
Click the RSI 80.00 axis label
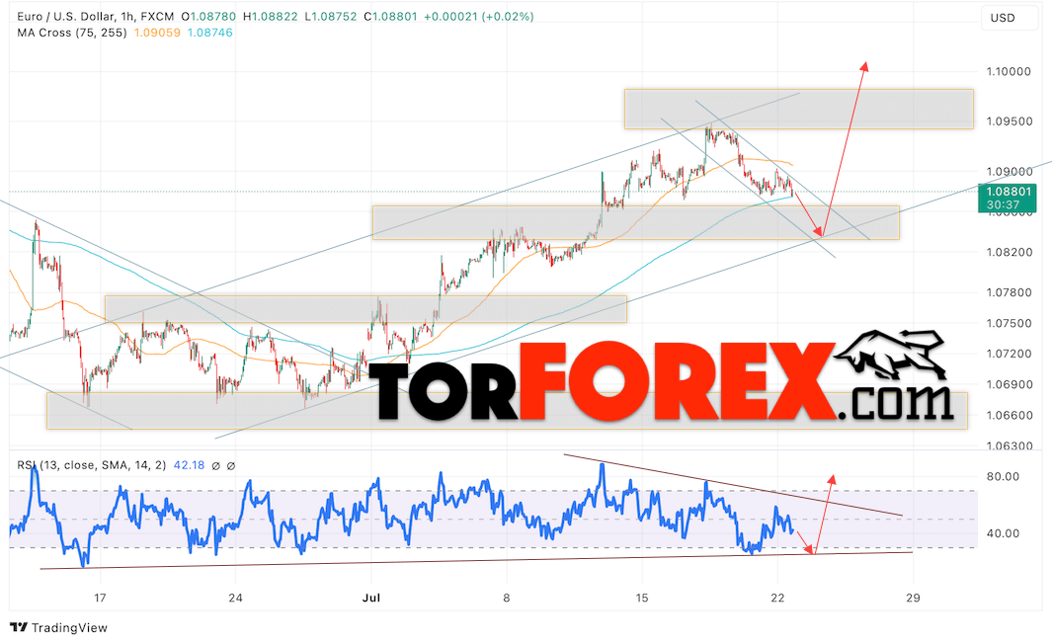pyautogui.click(x=1003, y=477)
